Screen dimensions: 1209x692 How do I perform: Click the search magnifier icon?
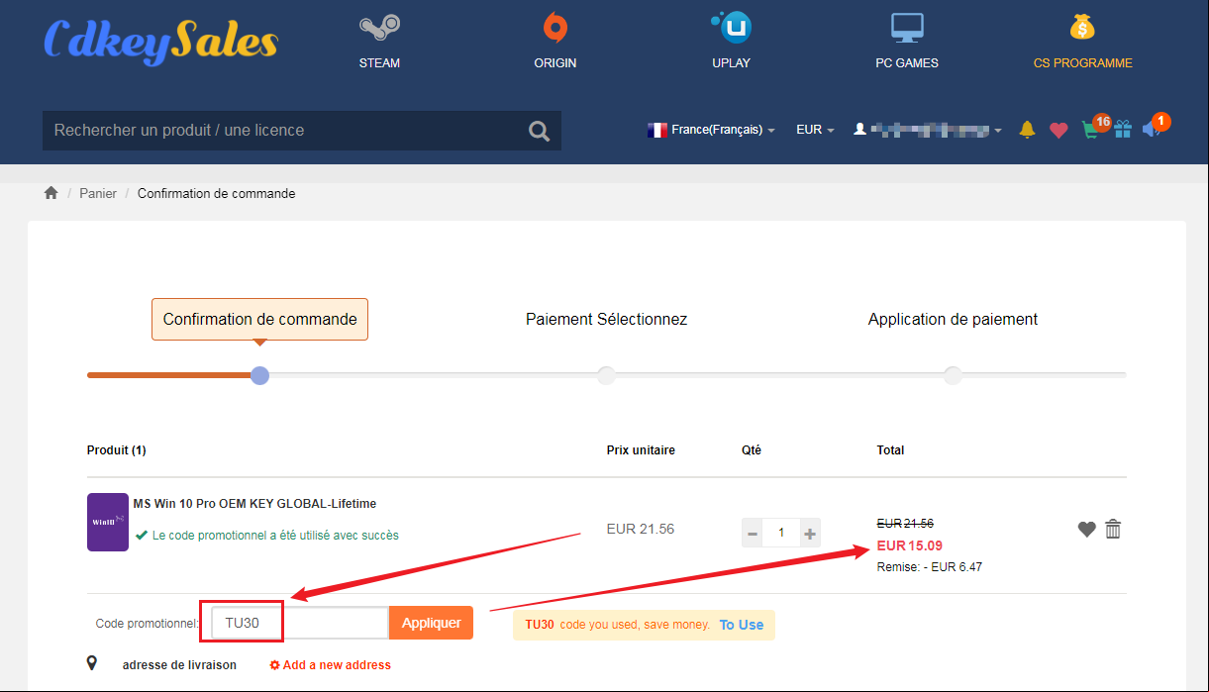point(539,131)
